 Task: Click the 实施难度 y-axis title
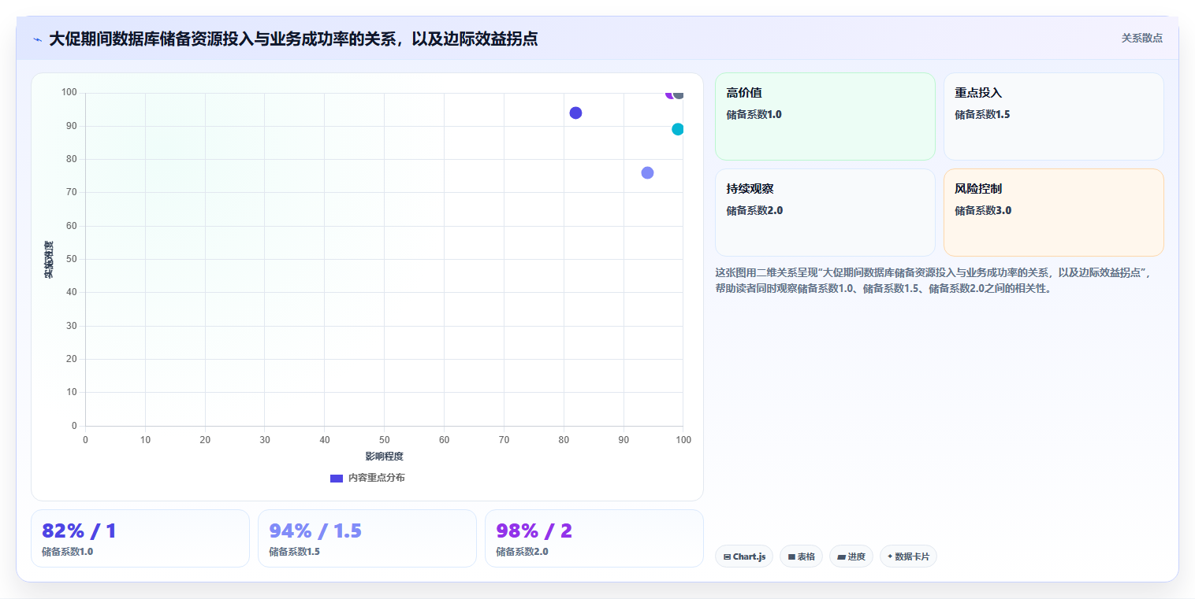tap(49, 260)
